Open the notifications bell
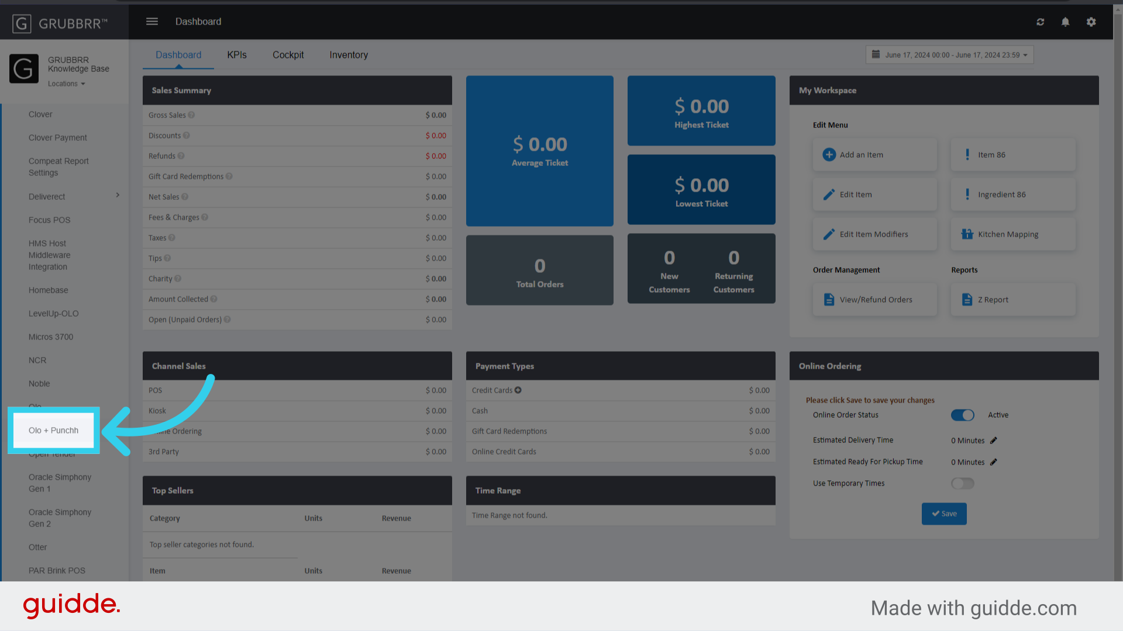 click(1065, 22)
